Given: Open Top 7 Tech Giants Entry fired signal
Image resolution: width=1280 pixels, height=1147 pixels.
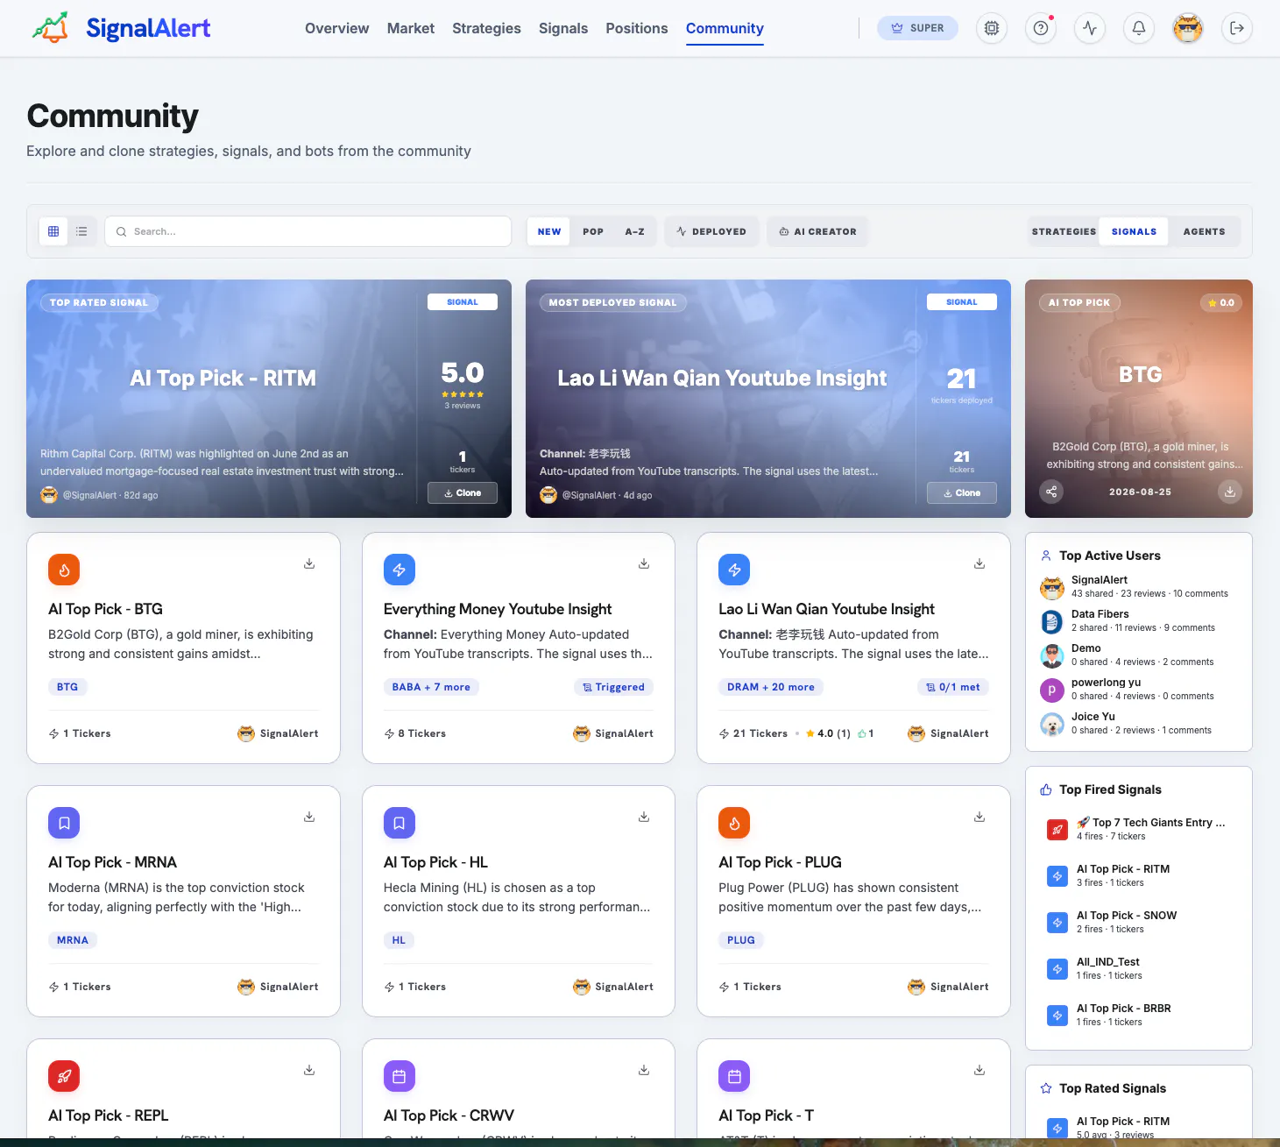Looking at the screenshot, I should click(x=1139, y=829).
